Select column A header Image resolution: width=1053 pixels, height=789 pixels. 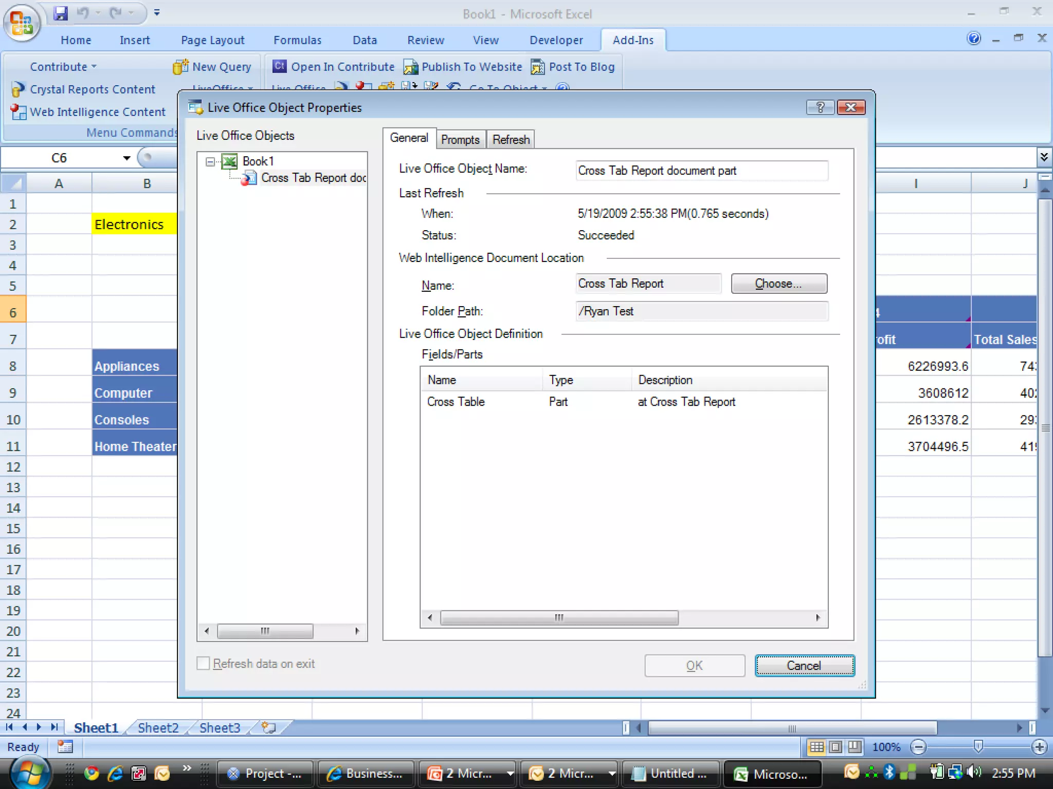pyautogui.click(x=59, y=183)
